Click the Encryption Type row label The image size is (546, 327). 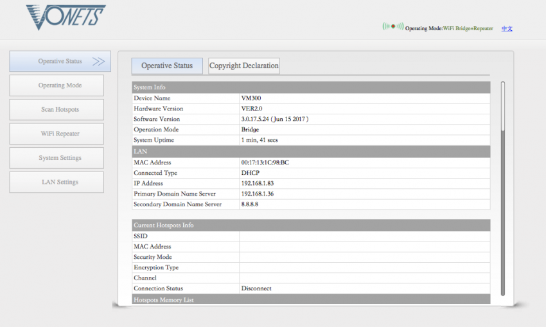click(156, 267)
